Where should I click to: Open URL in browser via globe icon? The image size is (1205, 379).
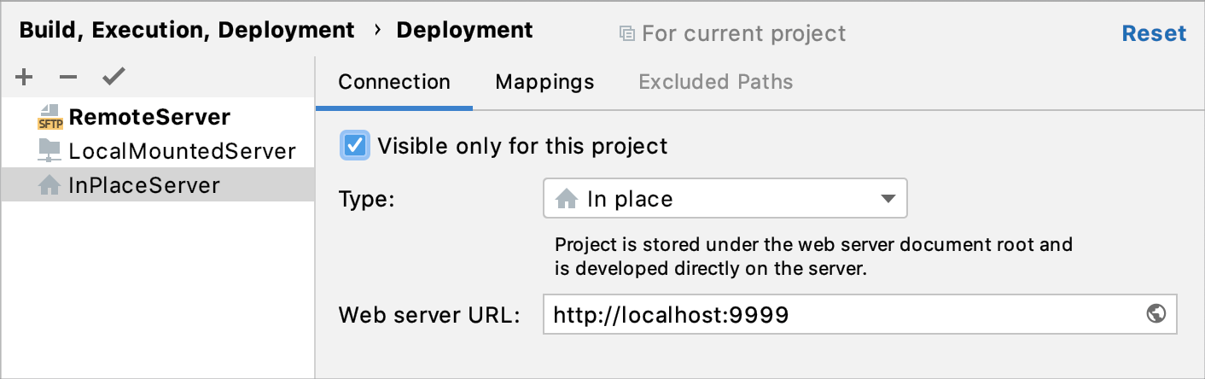pos(1156,314)
